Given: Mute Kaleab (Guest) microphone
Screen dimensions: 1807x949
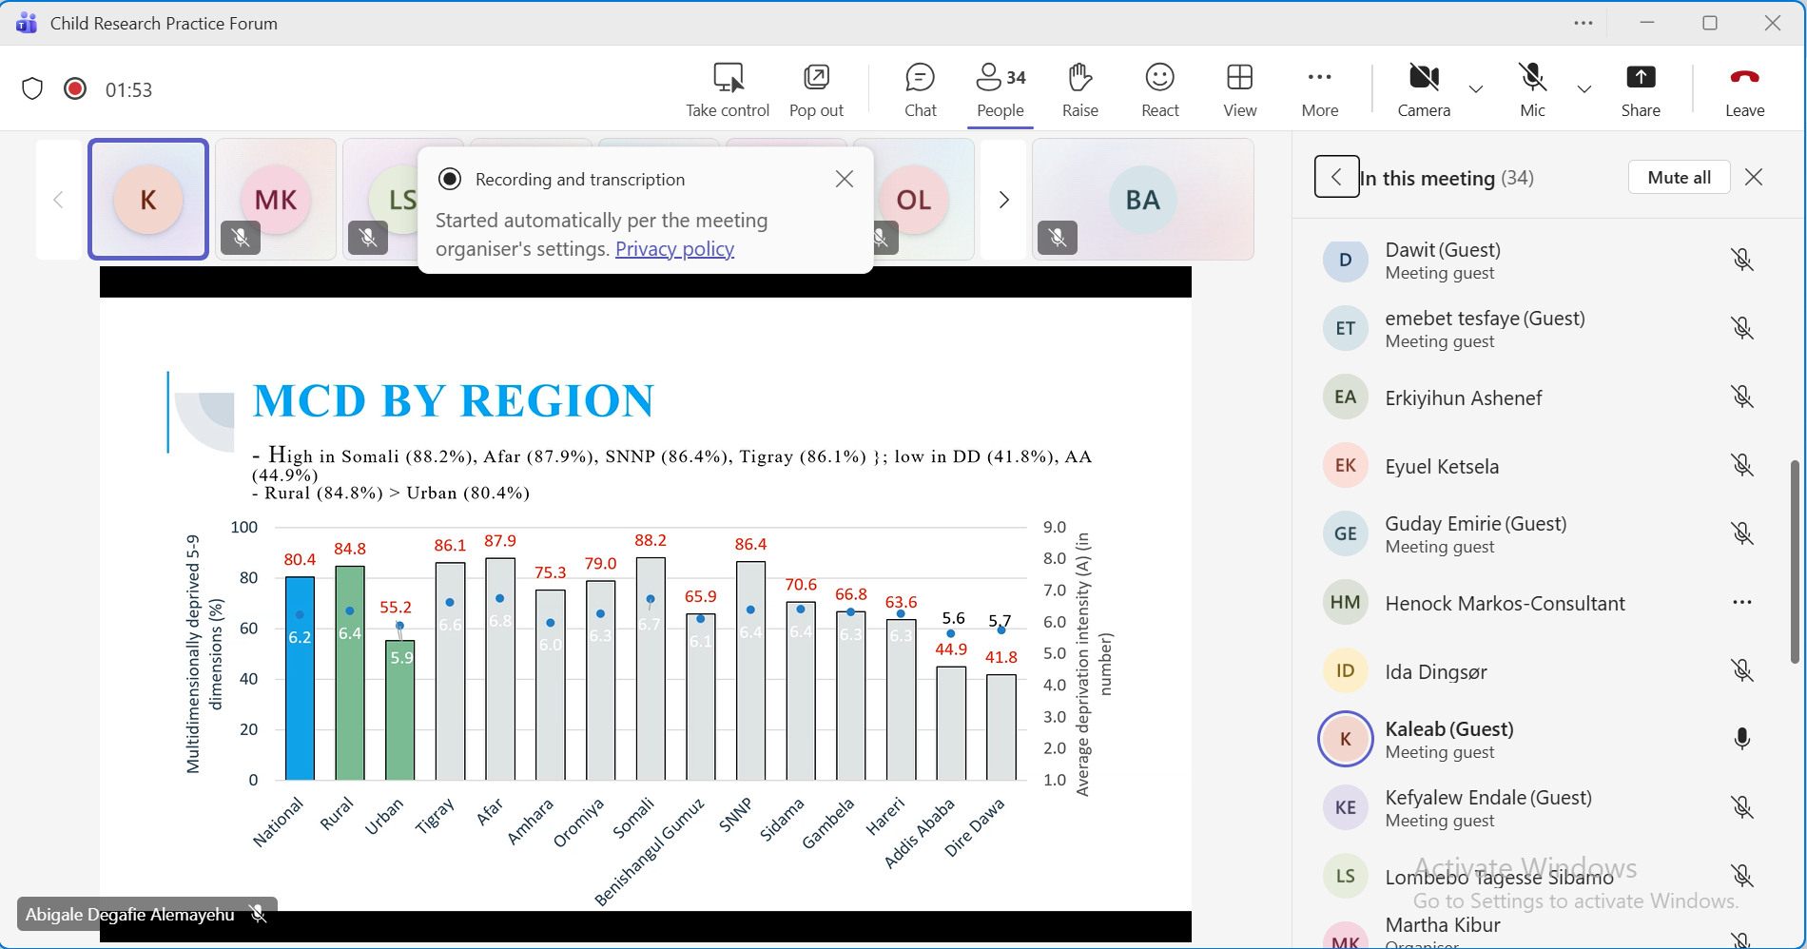Looking at the screenshot, I should 1741,739.
